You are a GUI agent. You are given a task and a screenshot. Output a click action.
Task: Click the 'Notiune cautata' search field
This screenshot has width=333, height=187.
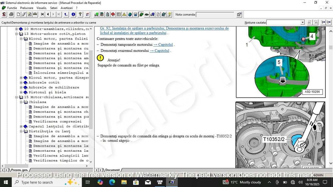pyautogui.click(x=283, y=22)
